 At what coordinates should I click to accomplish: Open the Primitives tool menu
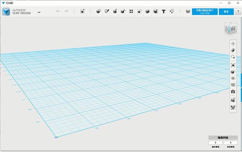98,11
